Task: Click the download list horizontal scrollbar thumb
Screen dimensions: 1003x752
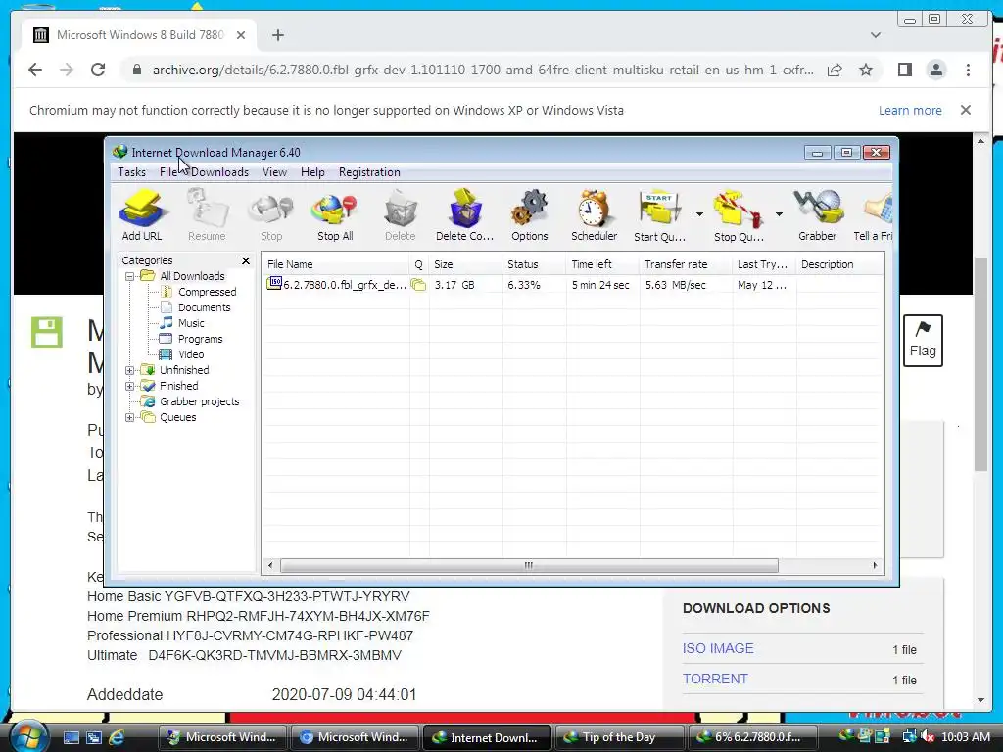Action: (x=529, y=565)
